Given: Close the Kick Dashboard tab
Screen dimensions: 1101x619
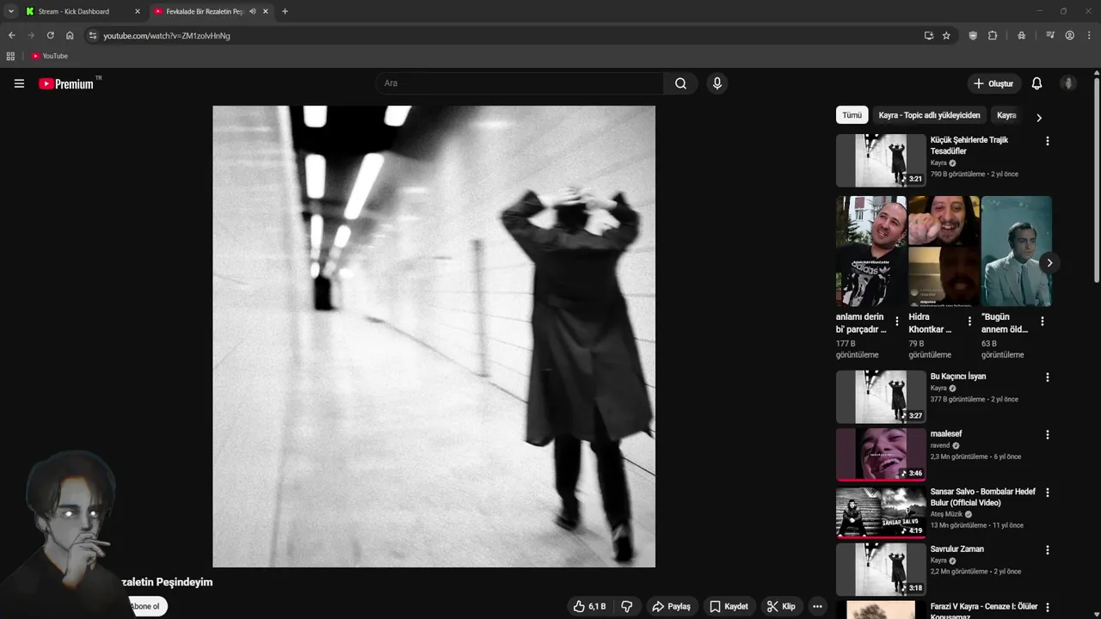Looking at the screenshot, I should pos(137,11).
